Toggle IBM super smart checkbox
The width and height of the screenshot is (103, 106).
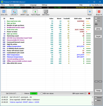[x=85, y=94]
